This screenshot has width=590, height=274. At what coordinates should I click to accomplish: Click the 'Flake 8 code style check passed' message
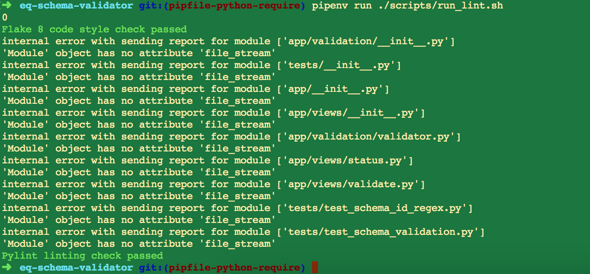tap(94, 29)
